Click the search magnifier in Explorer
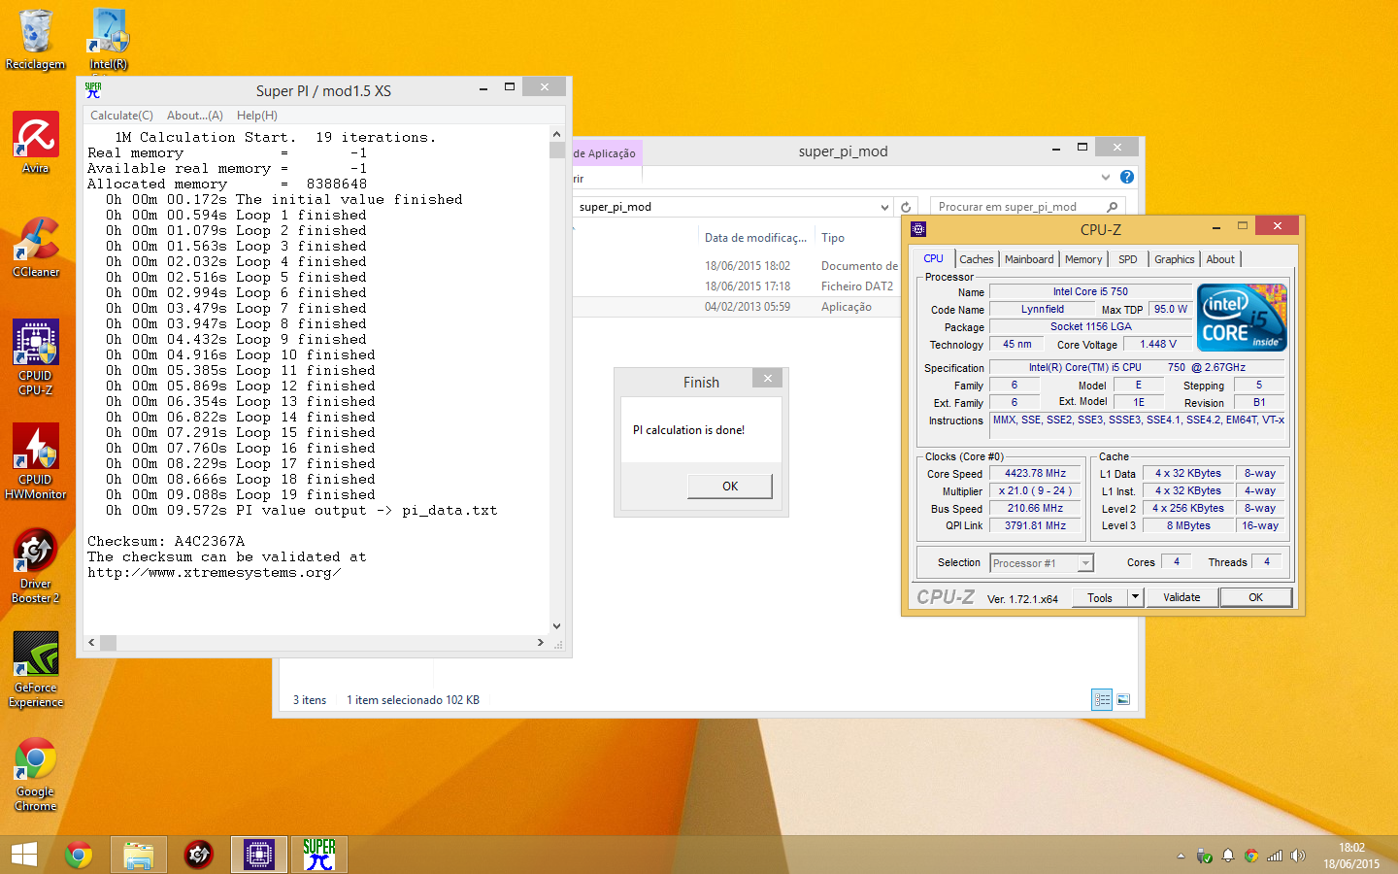The height and width of the screenshot is (874, 1398). pyautogui.click(x=1112, y=207)
